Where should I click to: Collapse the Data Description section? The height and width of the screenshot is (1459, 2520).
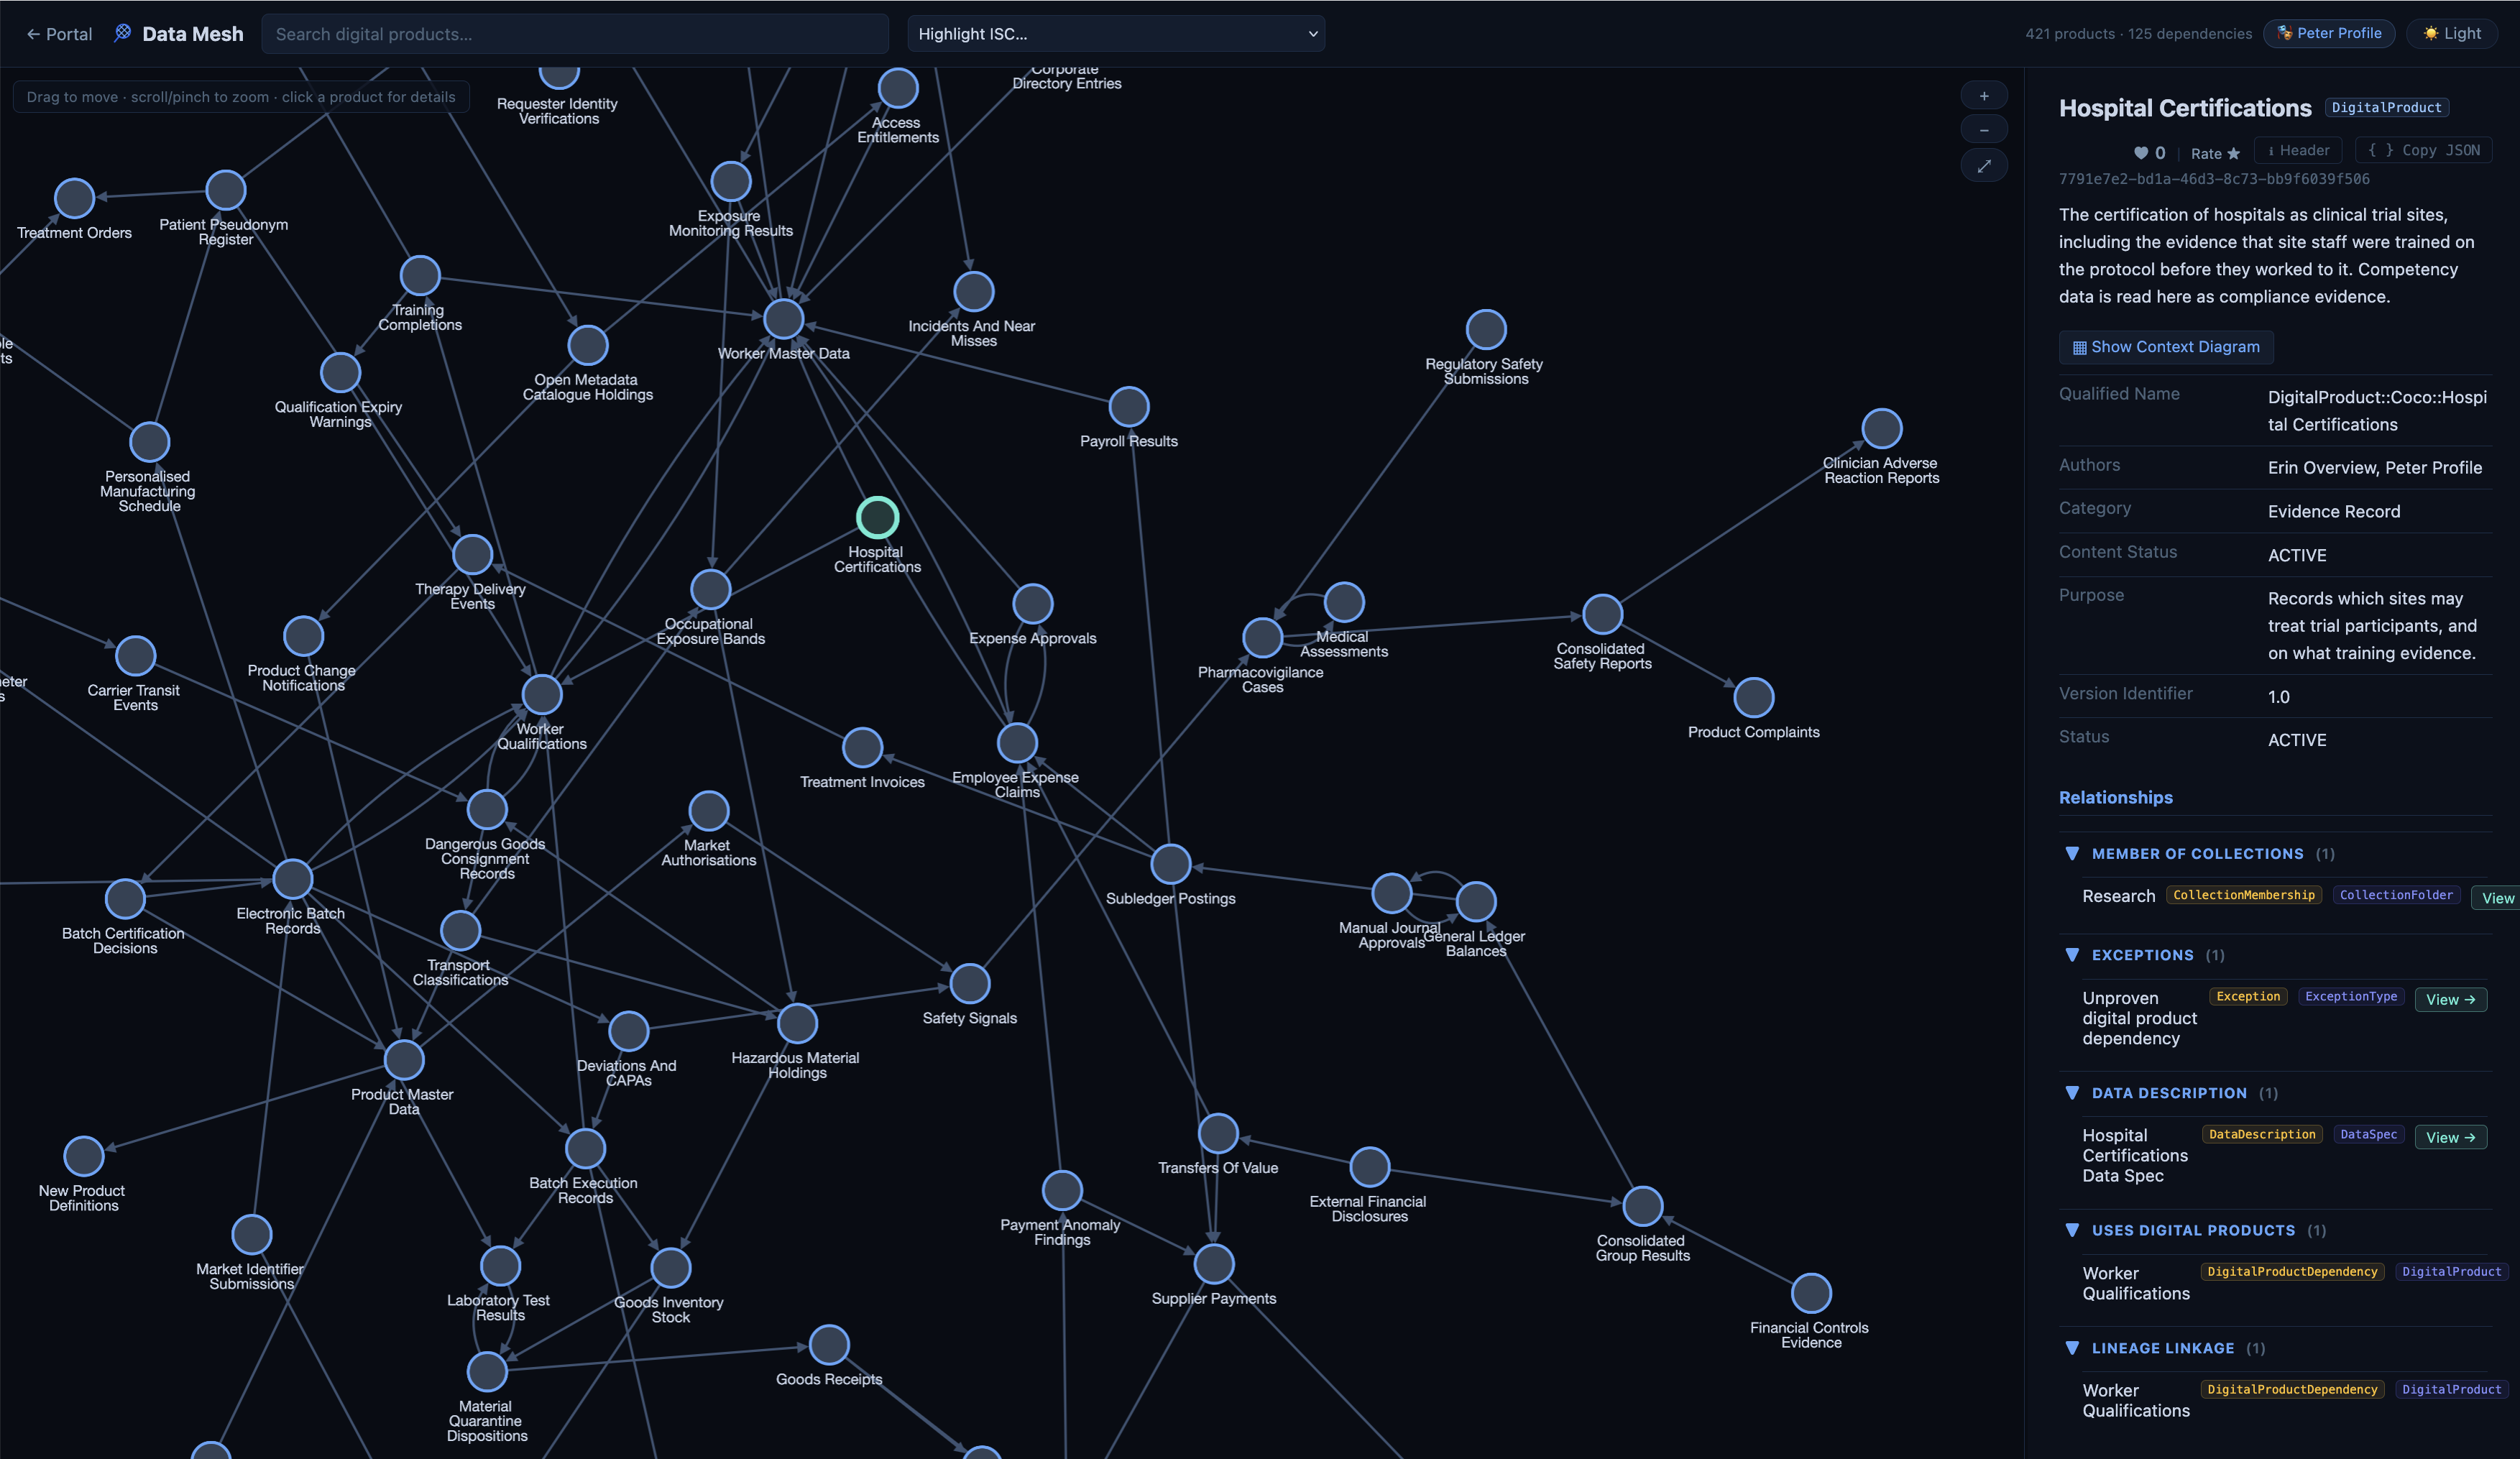[x=2071, y=1093]
